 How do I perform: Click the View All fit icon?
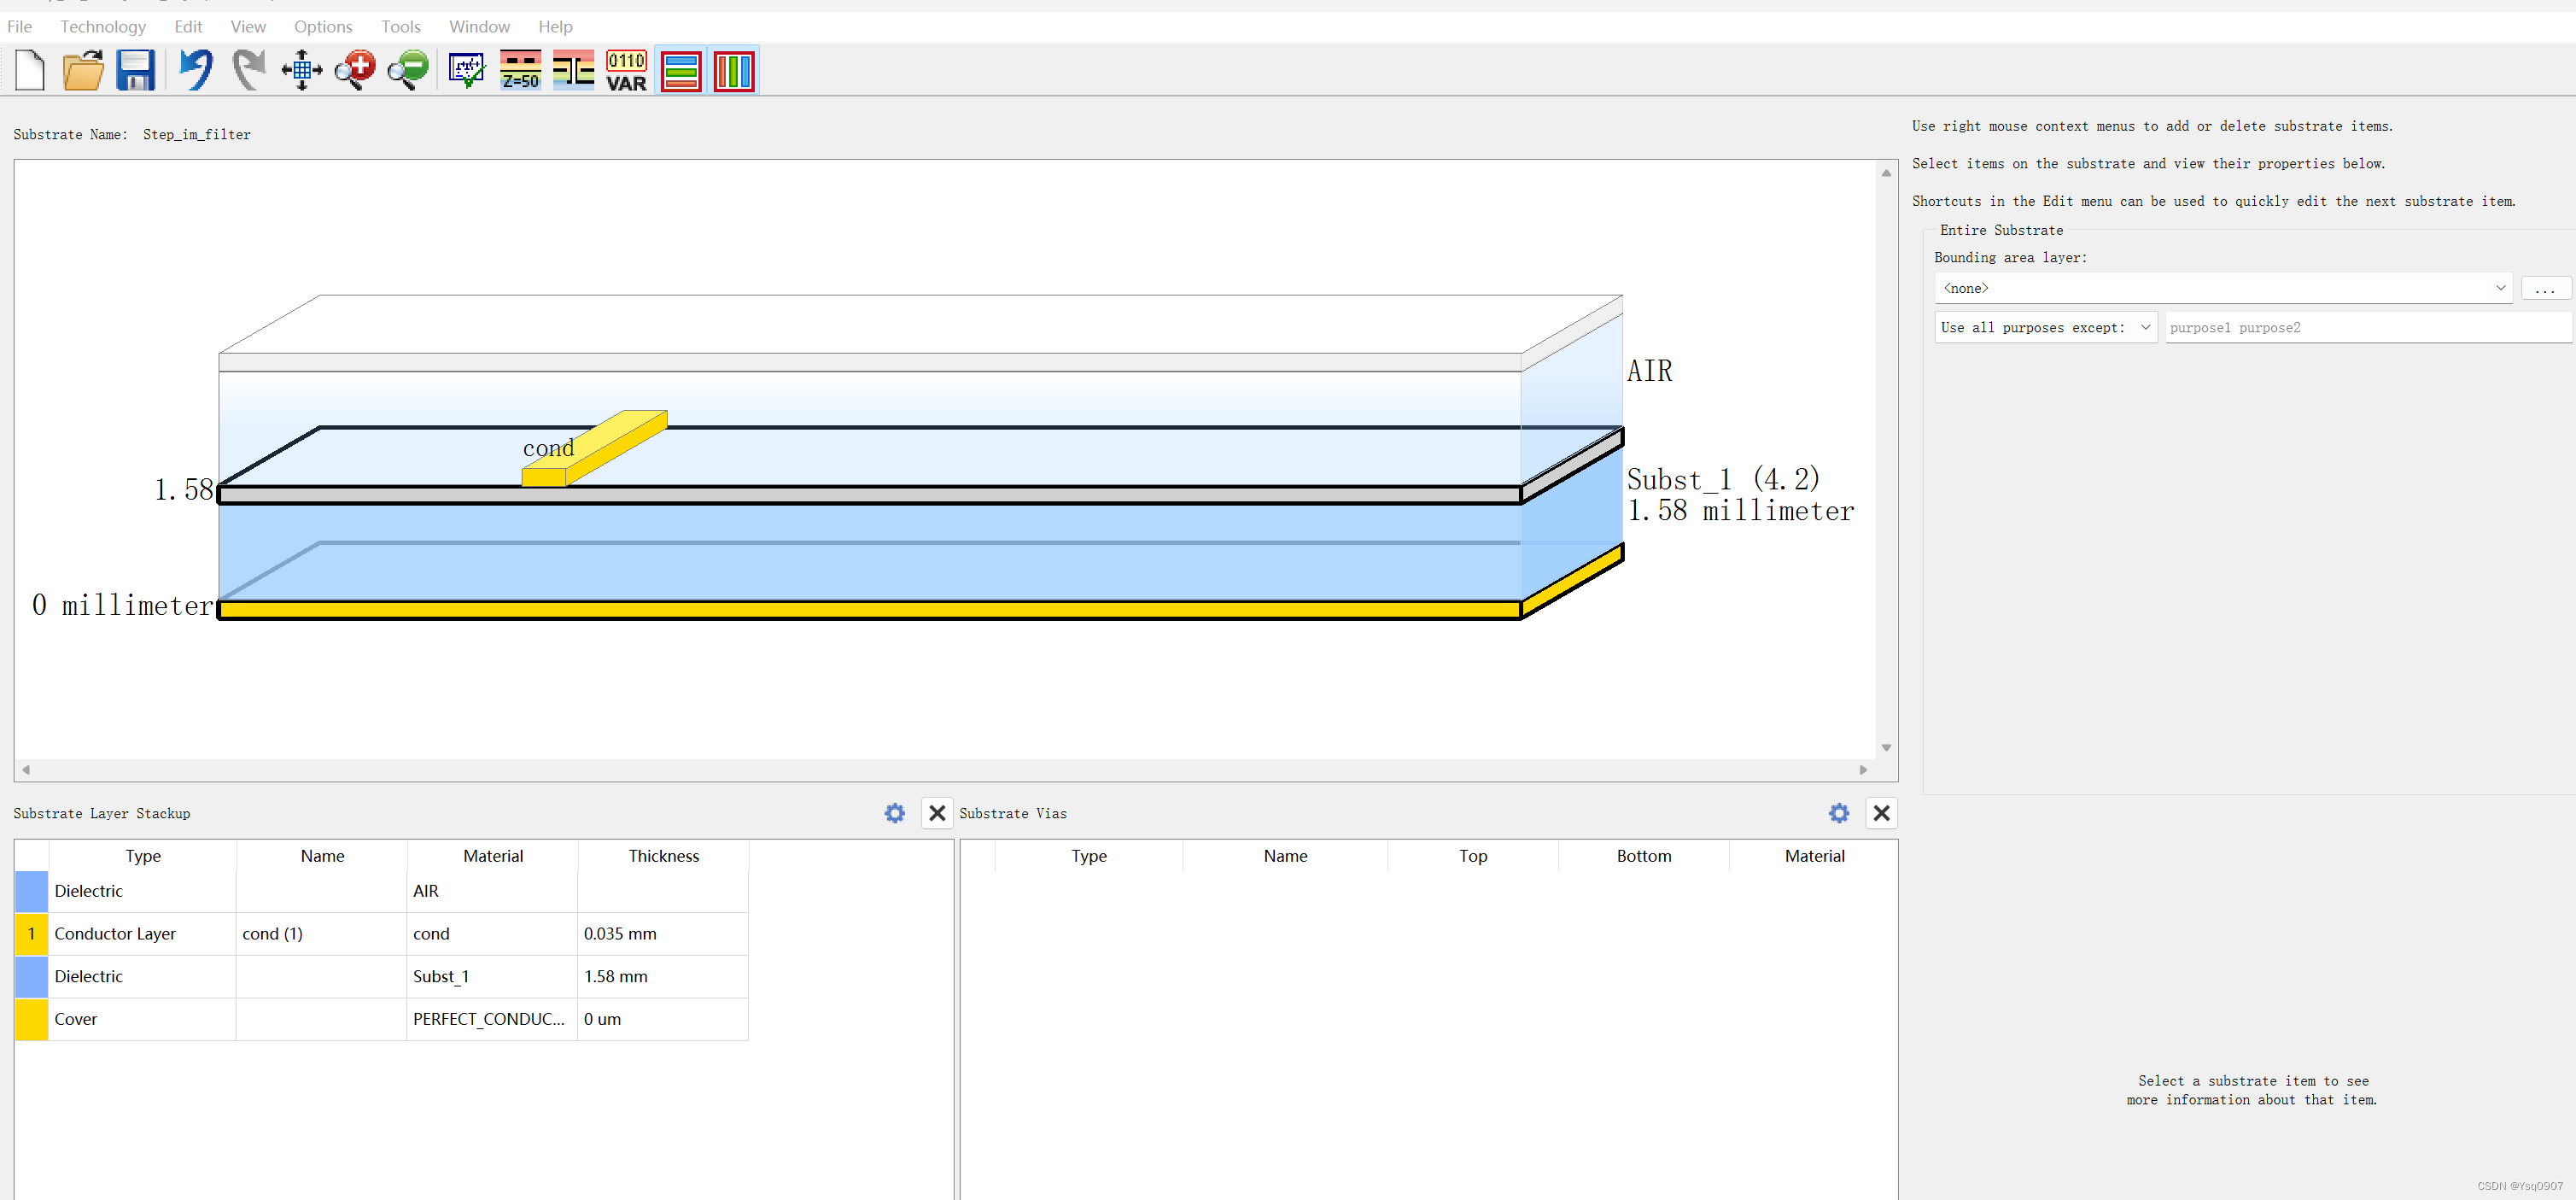301,71
